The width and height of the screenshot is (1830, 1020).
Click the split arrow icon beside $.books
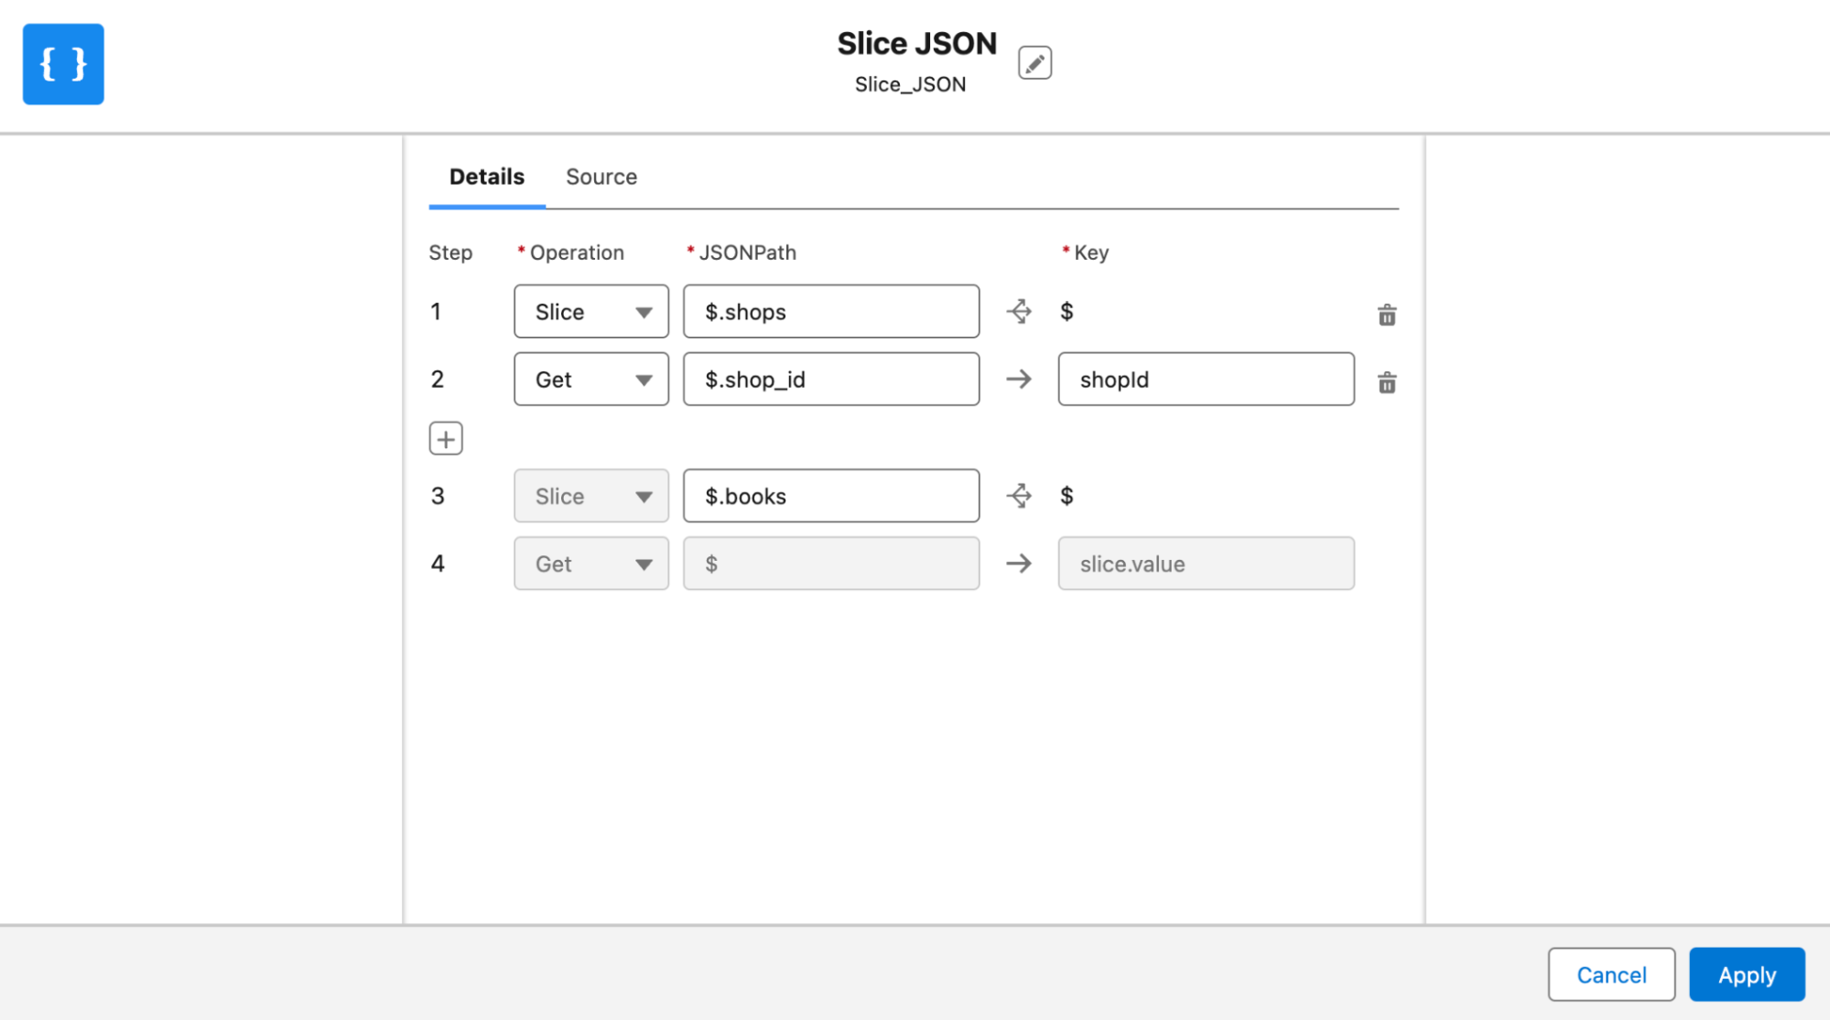point(1019,495)
